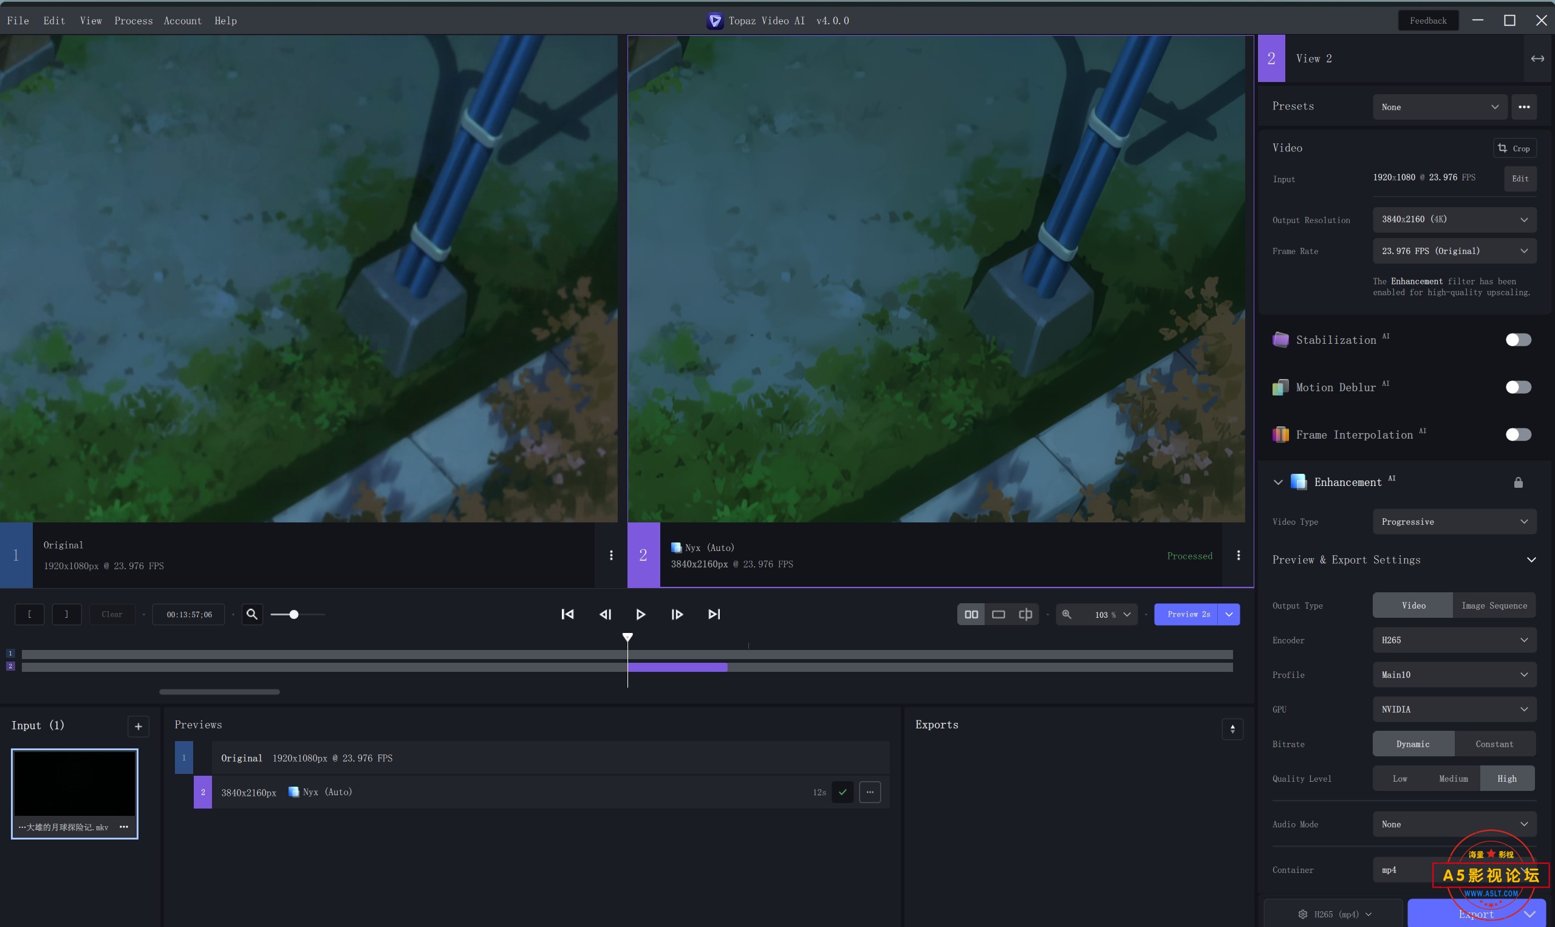This screenshot has height=927, width=1555.
Task: Click the Motion Deblur filter icon
Action: point(1280,388)
